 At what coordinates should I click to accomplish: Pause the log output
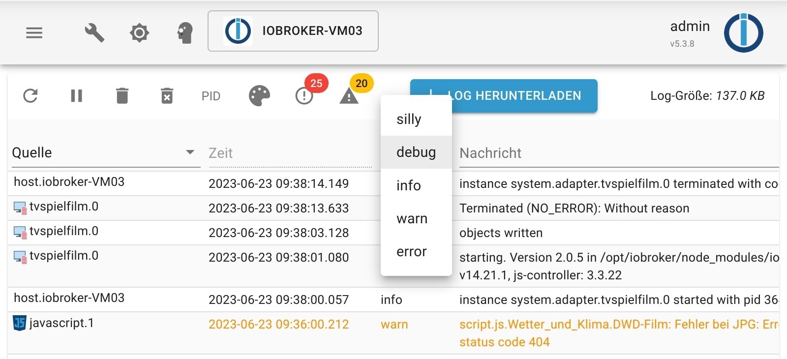tap(76, 96)
